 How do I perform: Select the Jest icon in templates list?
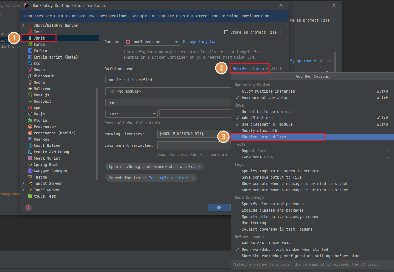point(30,32)
